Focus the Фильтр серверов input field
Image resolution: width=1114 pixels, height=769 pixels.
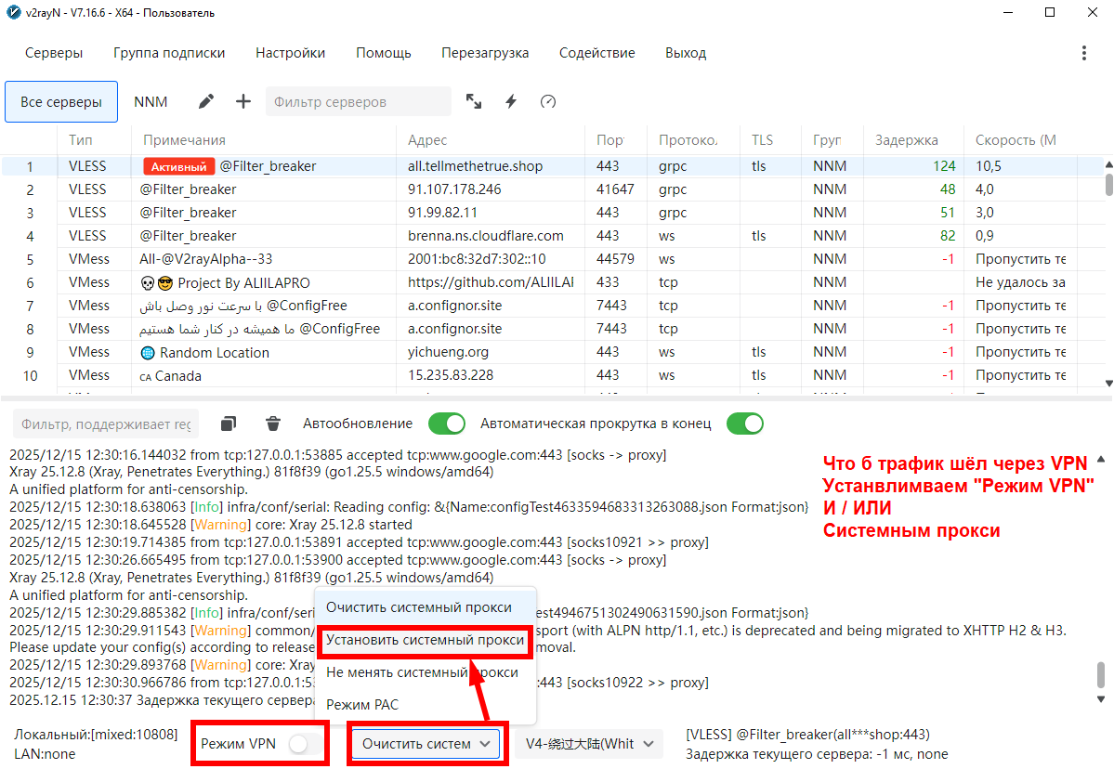[x=358, y=101]
